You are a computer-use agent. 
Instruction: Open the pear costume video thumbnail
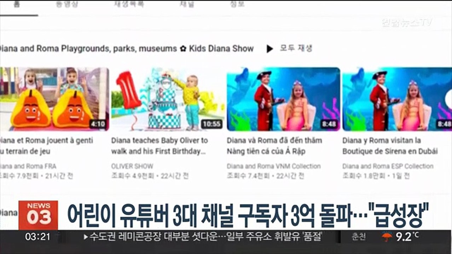point(54,99)
